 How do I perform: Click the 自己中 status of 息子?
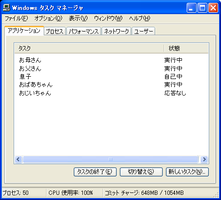[x=173, y=77]
